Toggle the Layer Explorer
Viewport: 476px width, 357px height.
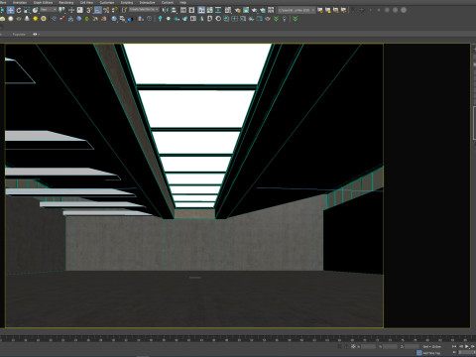[x=191, y=10]
